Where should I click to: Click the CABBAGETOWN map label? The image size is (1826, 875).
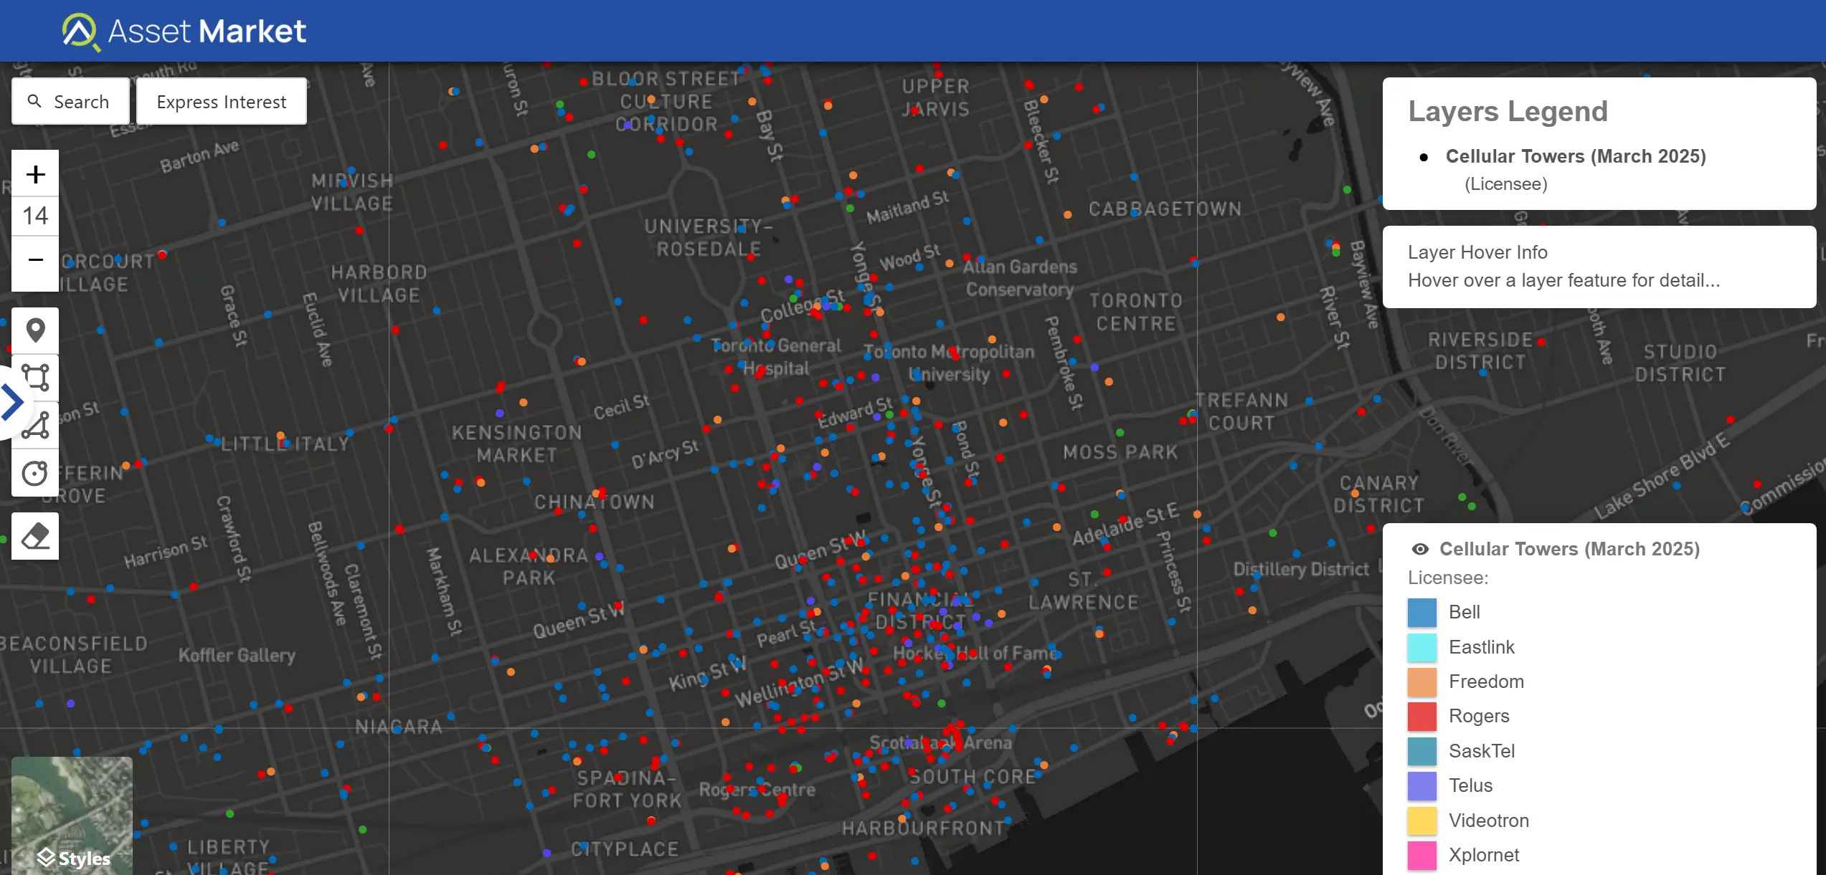pos(1165,209)
